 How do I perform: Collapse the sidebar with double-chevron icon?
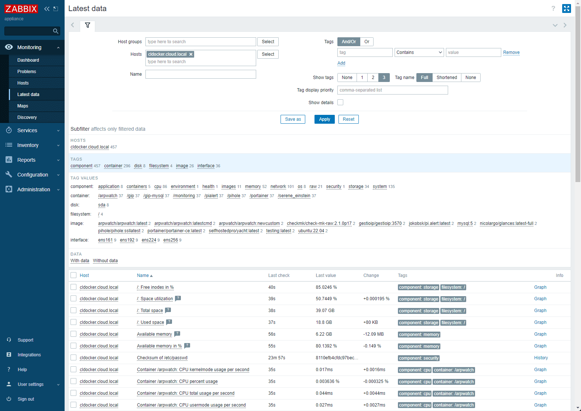(x=47, y=9)
